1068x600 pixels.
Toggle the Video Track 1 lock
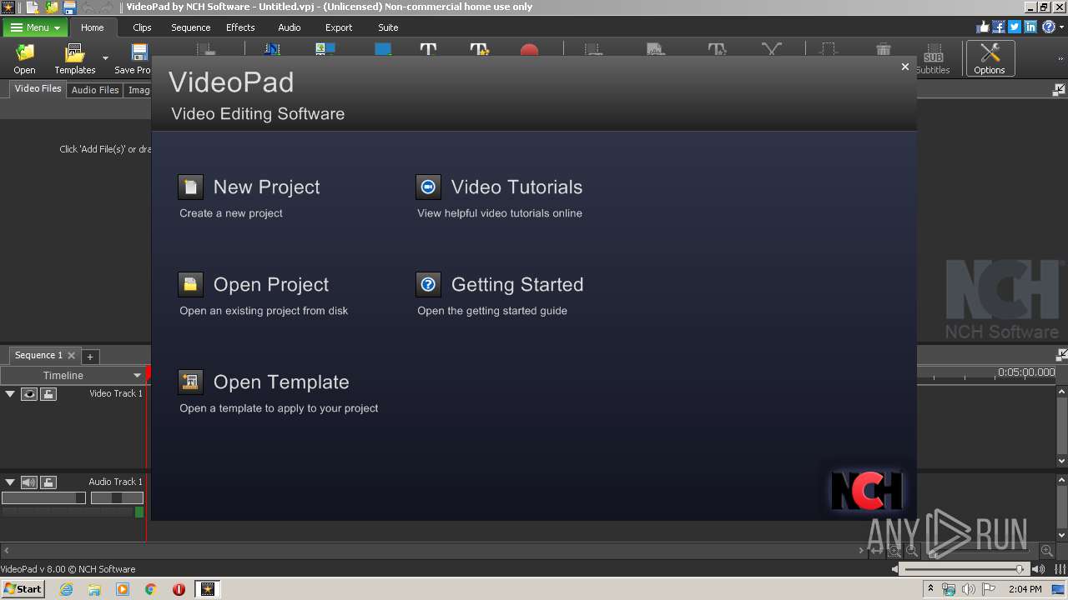(x=48, y=394)
